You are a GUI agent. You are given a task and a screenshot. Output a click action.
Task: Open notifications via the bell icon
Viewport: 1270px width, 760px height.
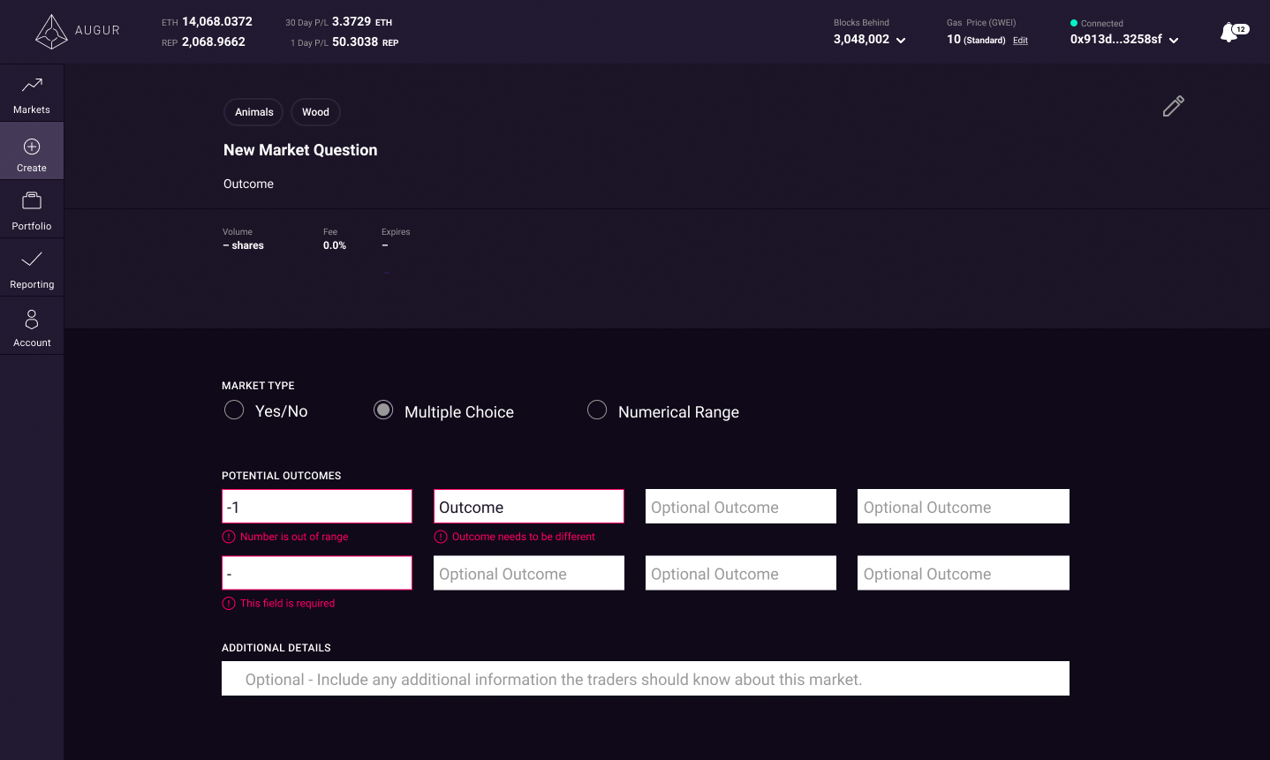pos(1228,30)
